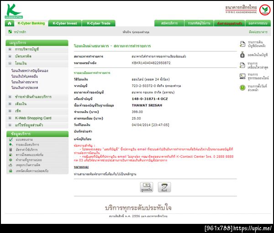Click the source account 723-2-50372-0

144,86
